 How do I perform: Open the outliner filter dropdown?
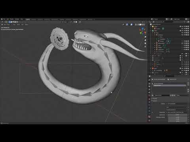(185, 22)
